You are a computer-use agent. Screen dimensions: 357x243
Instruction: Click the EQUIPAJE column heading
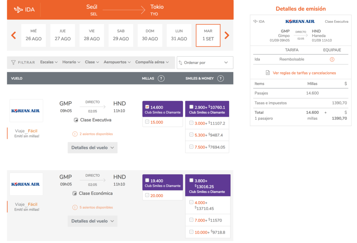pyautogui.click(x=332, y=50)
